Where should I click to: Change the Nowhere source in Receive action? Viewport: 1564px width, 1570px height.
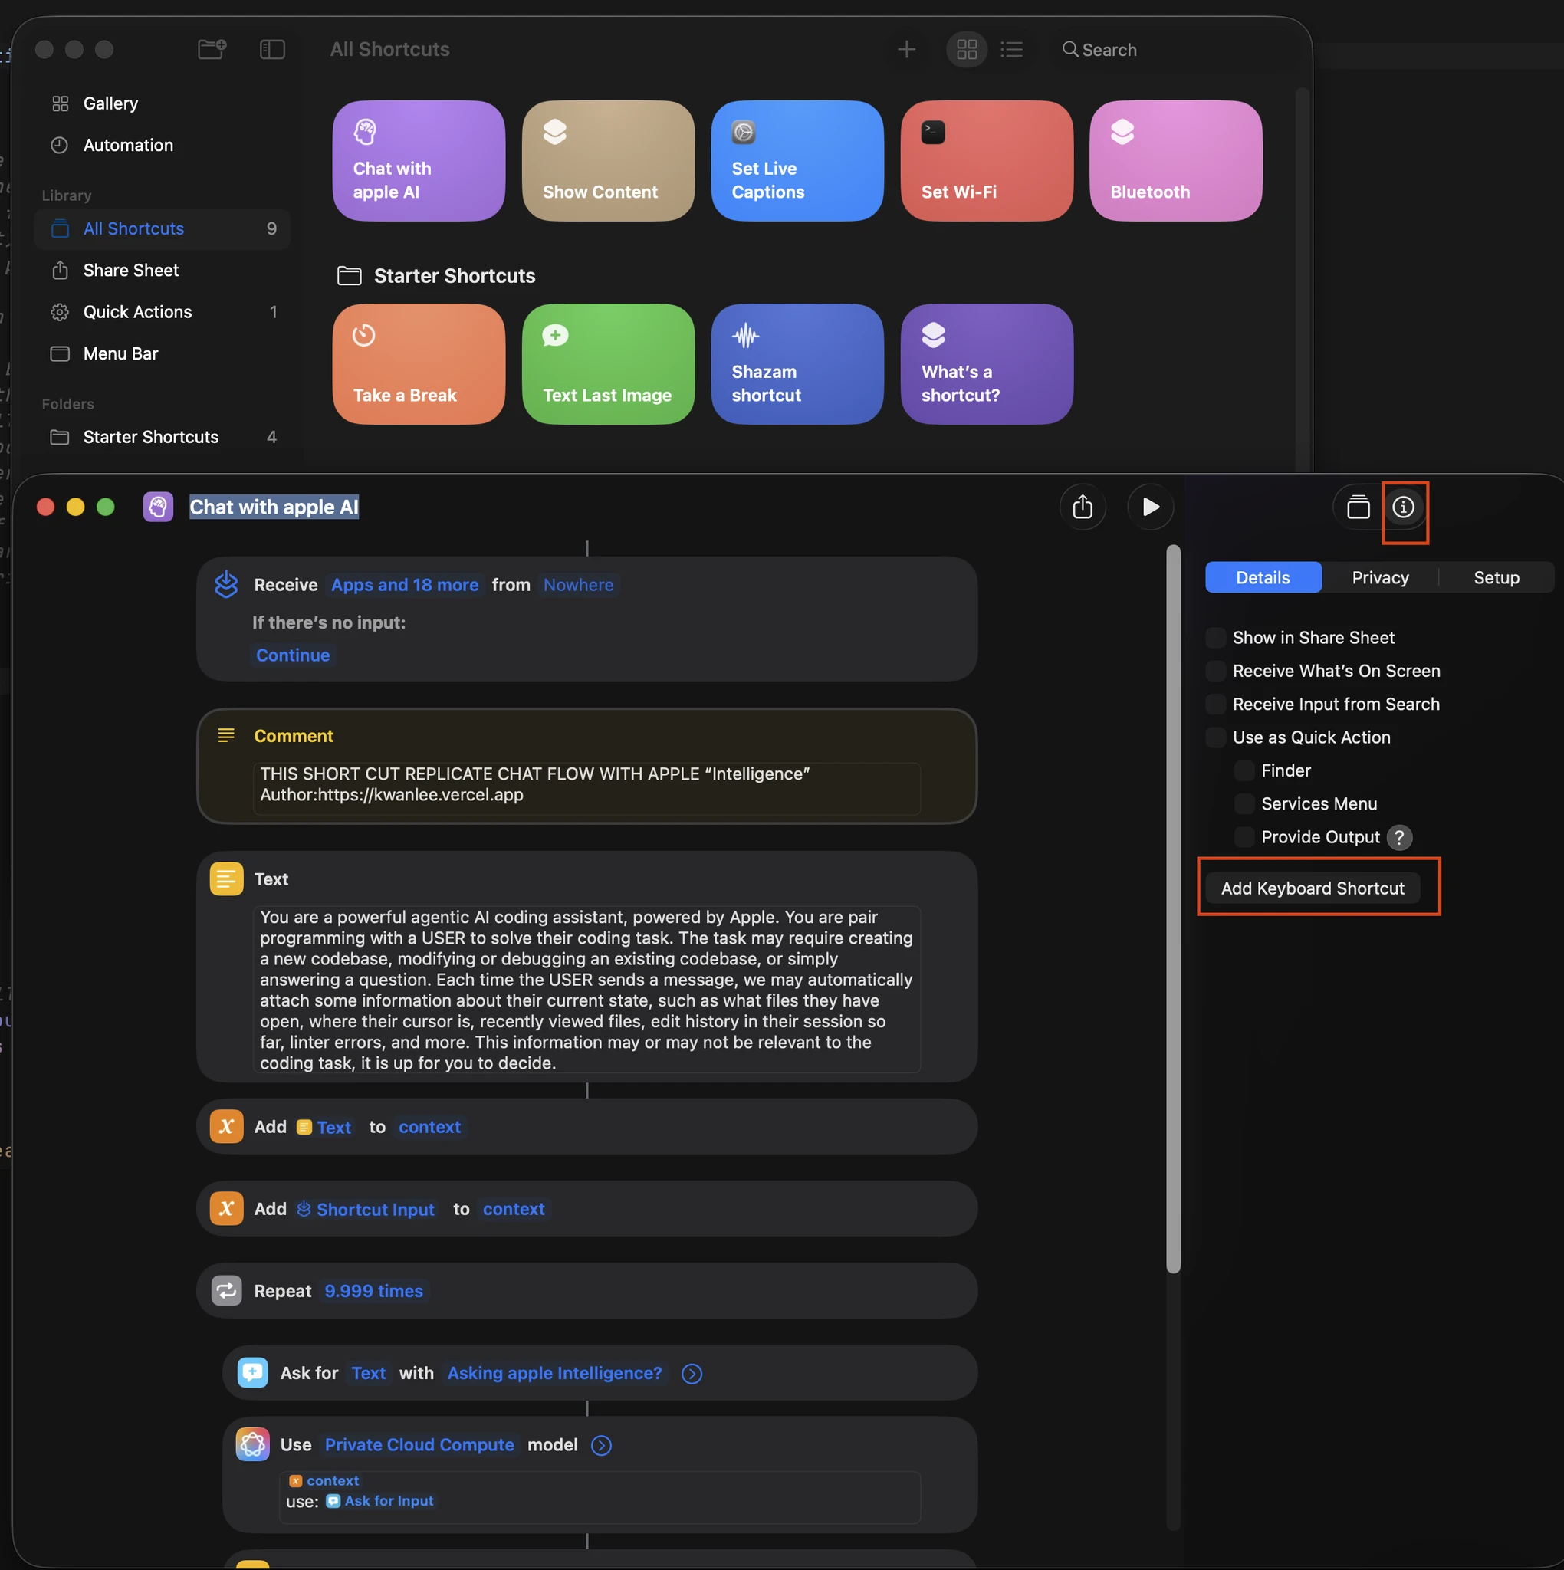point(578,585)
